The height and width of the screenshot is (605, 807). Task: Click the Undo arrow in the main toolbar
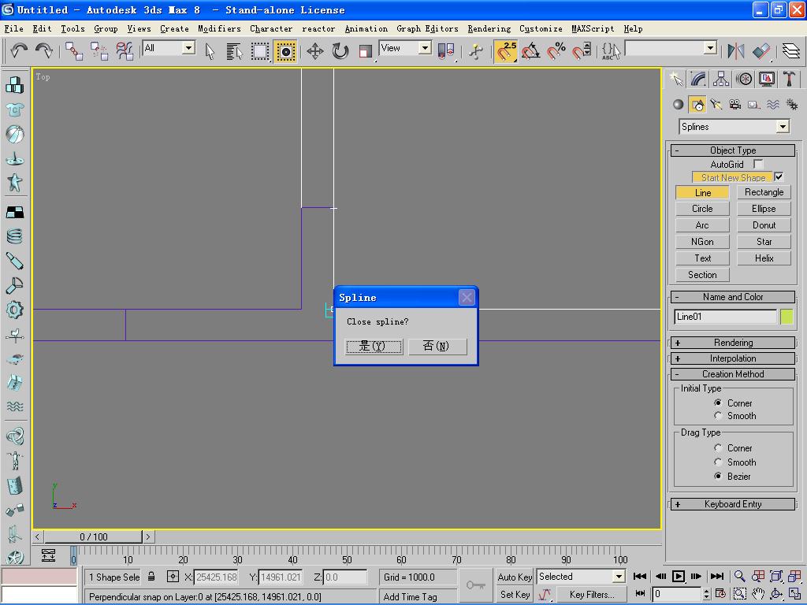tap(19, 51)
